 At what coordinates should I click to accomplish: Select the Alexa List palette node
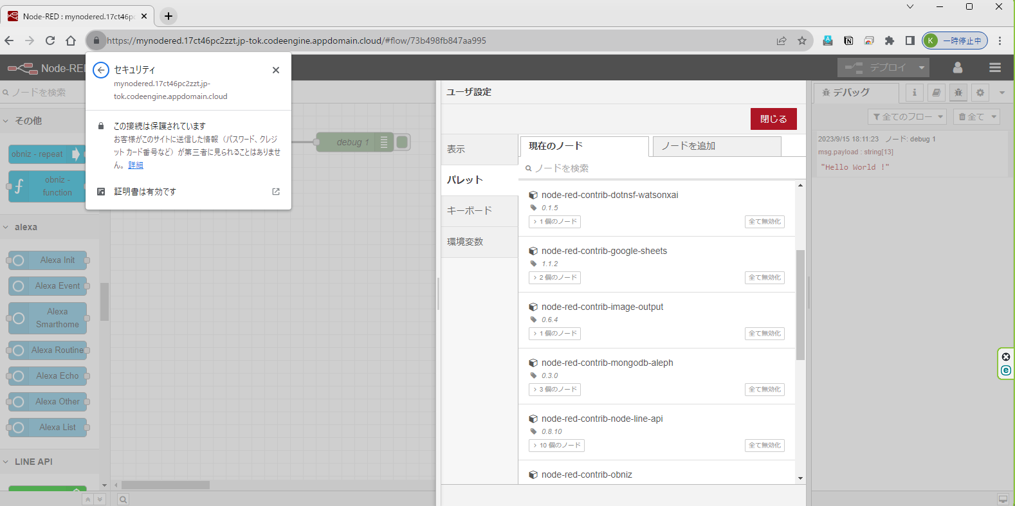pos(48,428)
